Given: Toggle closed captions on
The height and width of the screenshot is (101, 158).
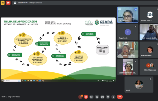Looking at the screenshot, I should click(x=91, y=97).
